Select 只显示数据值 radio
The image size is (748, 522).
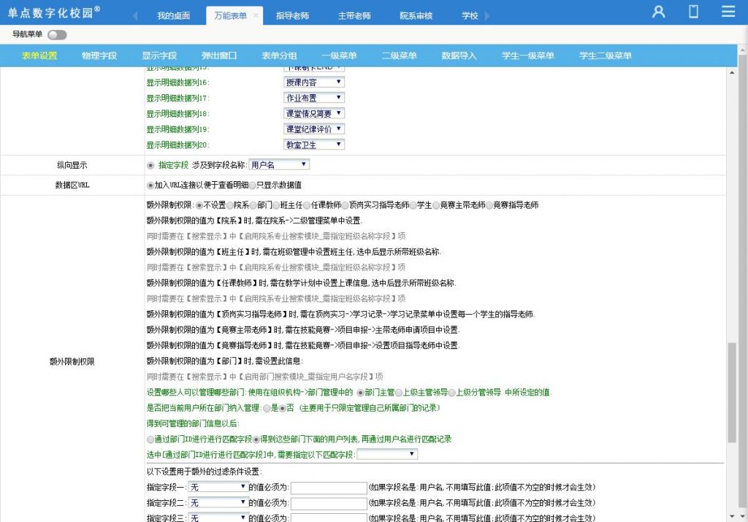pos(253,185)
